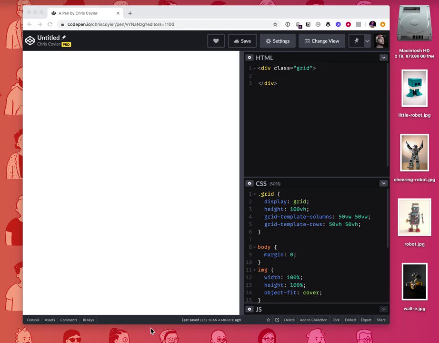
Task: Click the pencil to rename Untitled pen
Action: pos(65,37)
